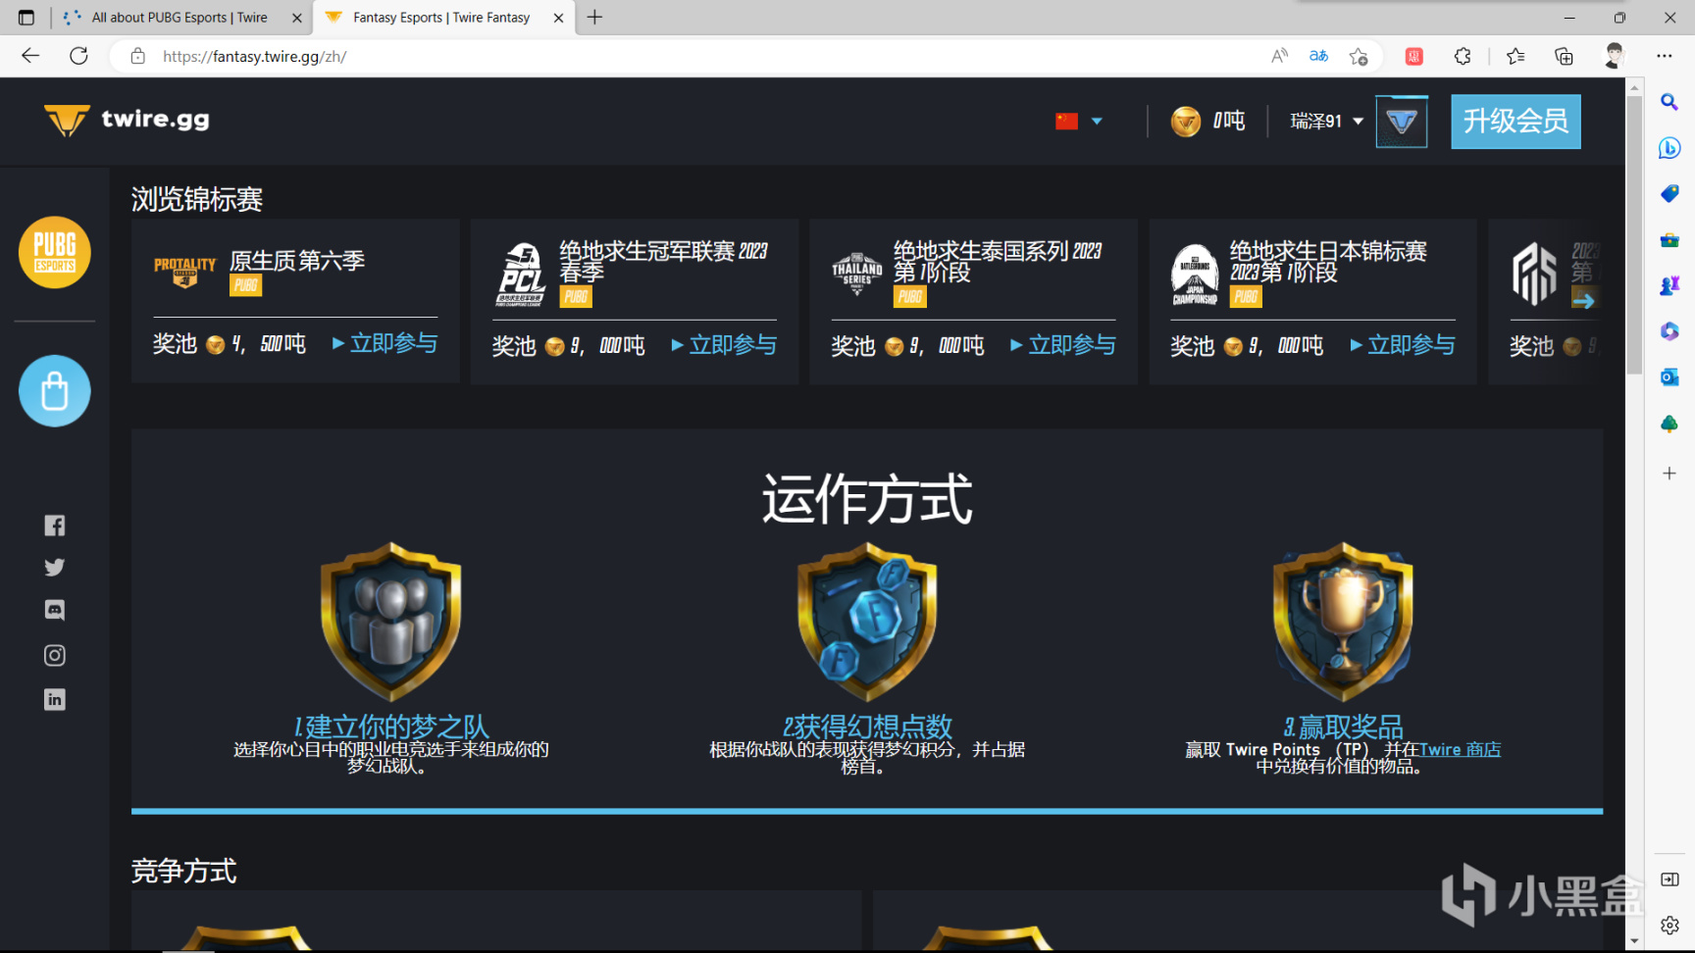This screenshot has height=953, width=1695.
Task: Open the Japan Championship logo
Action: click(1195, 275)
